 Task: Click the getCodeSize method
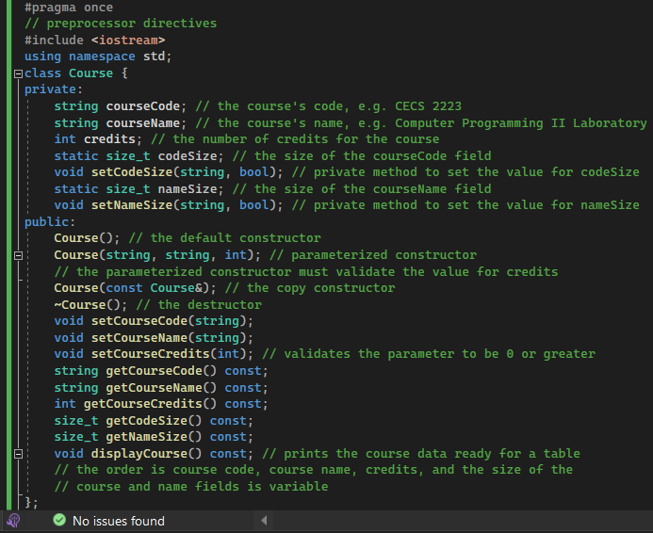147,421
